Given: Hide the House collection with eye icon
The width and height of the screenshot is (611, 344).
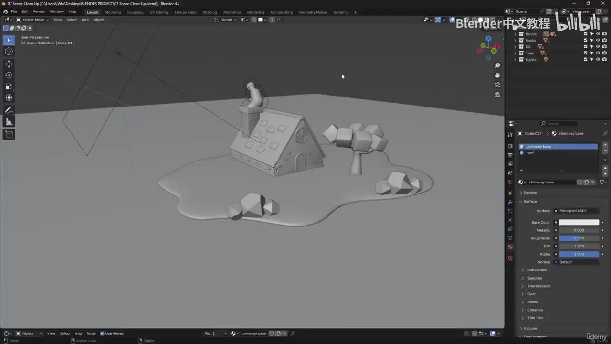Looking at the screenshot, I should click(x=598, y=34).
